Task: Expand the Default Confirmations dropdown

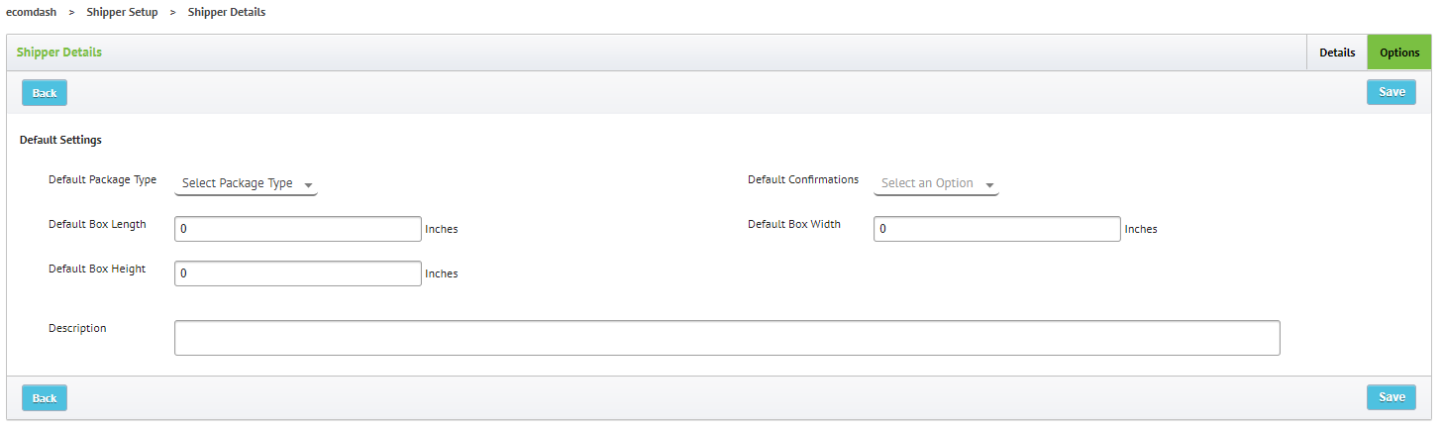Action: tap(936, 183)
